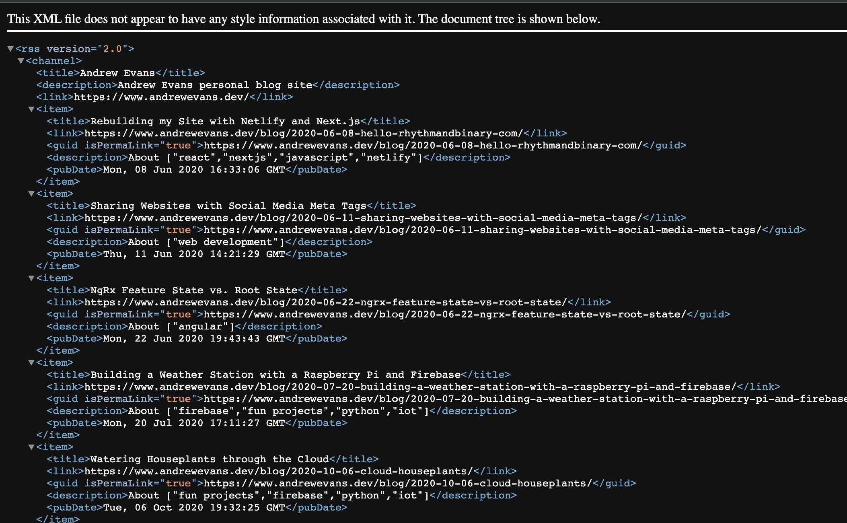This screenshot has height=523, width=847.
Task: Click the Tue, 06 Oct 2020 pubDate text
Action: coord(194,507)
